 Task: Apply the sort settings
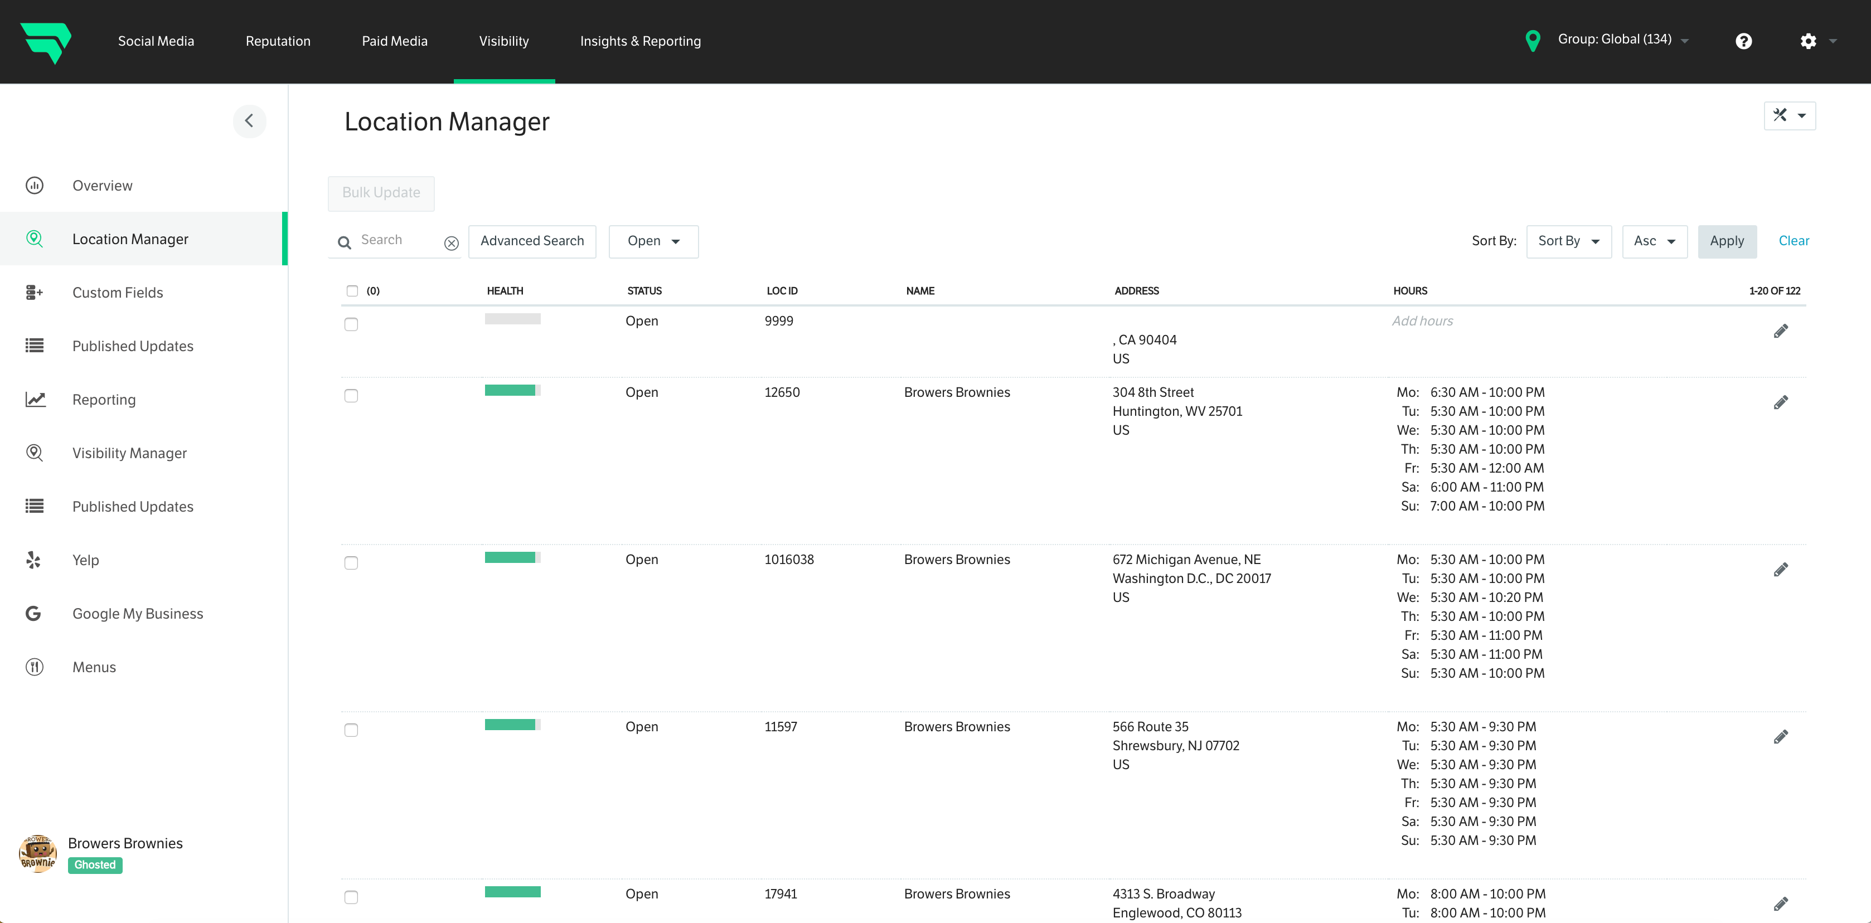tap(1727, 241)
